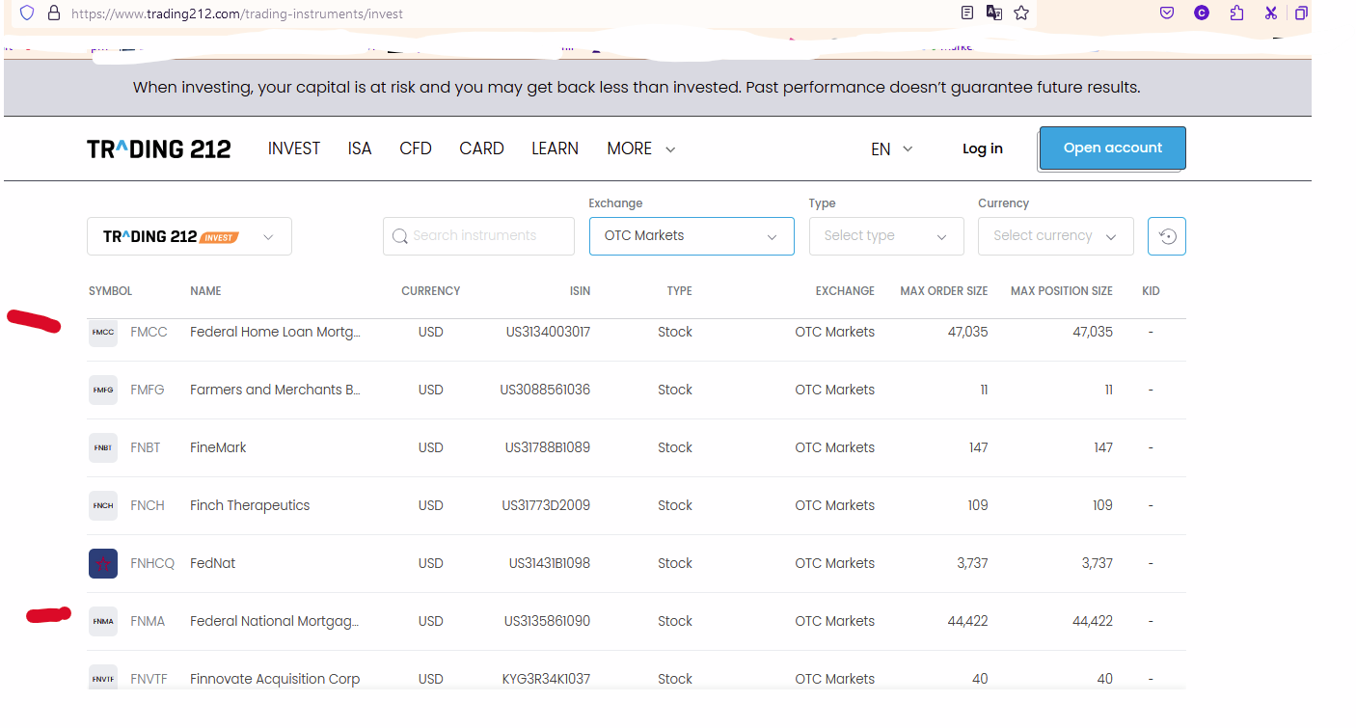Open the Exchange dropdown showing OTC Markets

pos(692,236)
